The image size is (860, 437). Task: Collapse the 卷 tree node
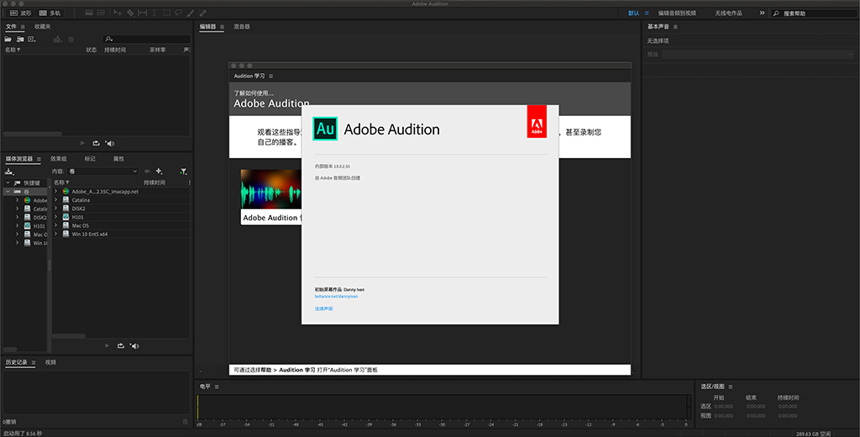click(8, 191)
